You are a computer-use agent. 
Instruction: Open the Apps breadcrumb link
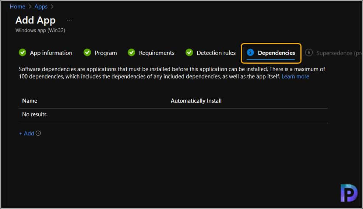41,7
